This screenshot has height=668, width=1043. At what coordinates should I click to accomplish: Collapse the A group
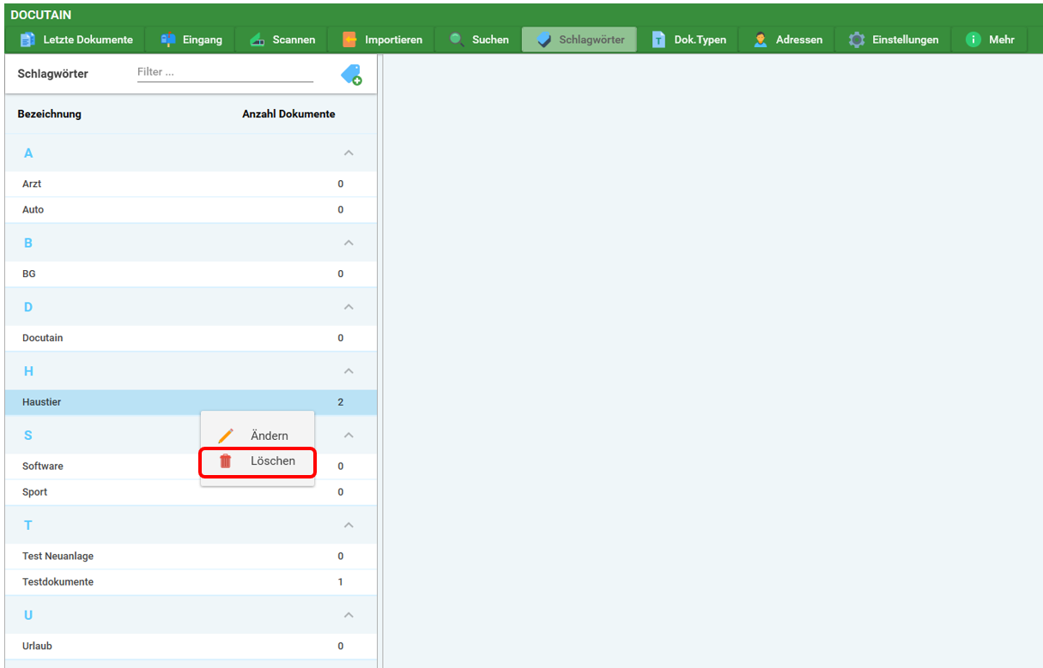pyautogui.click(x=349, y=153)
